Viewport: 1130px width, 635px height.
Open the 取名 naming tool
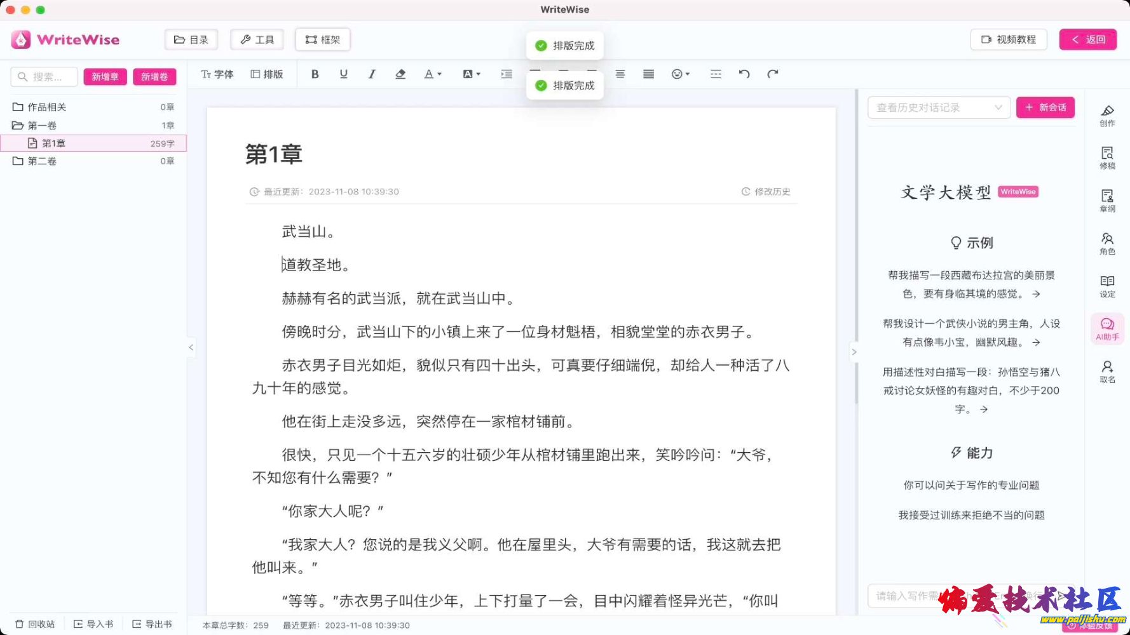tap(1107, 371)
